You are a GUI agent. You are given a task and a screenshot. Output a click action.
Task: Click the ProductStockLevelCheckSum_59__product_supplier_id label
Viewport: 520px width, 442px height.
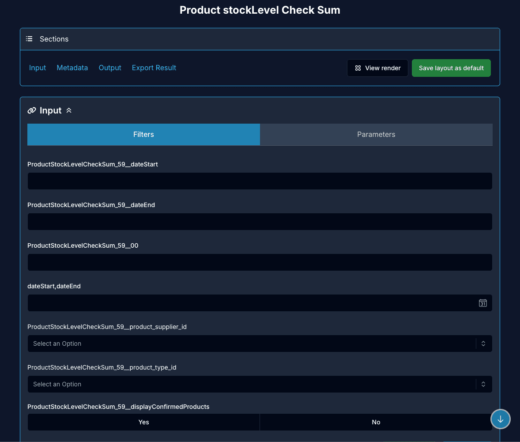pyautogui.click(x=107, y=327)
